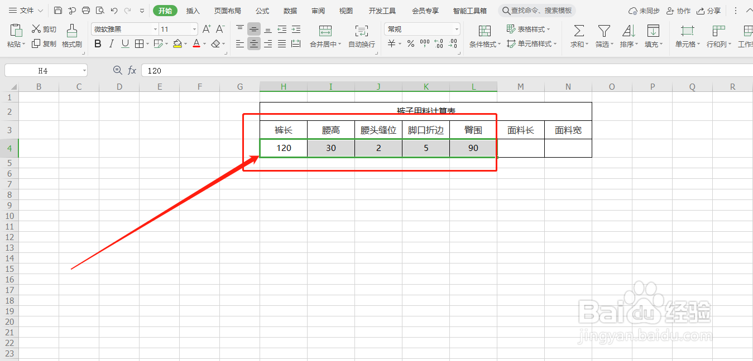Toggle italic formatting
This screenshot has width=753, height=361.
pos(111,43)
